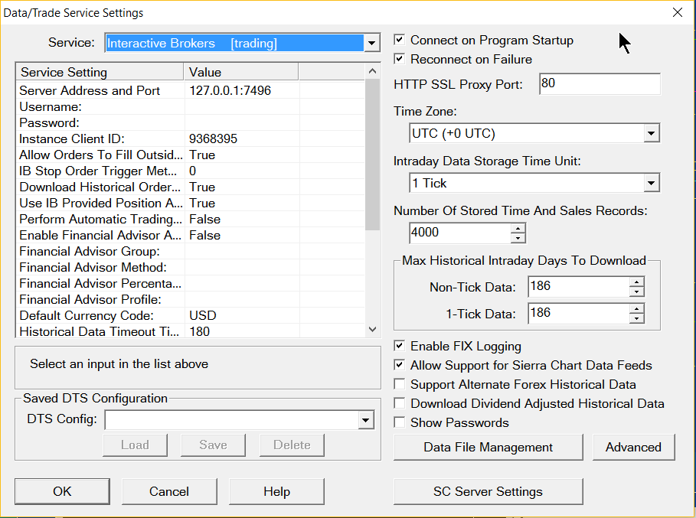Close the Data/Trade Service Settings dialog
This screenshot has width=696, height=518.
point(678,12)
